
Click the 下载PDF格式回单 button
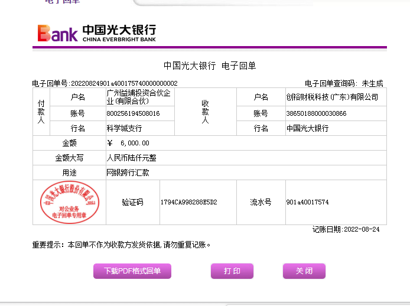pos(132,271)
